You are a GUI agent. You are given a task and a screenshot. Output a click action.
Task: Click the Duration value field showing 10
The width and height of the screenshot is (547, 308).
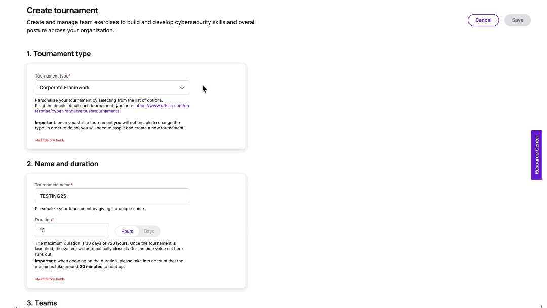[72, 230]
